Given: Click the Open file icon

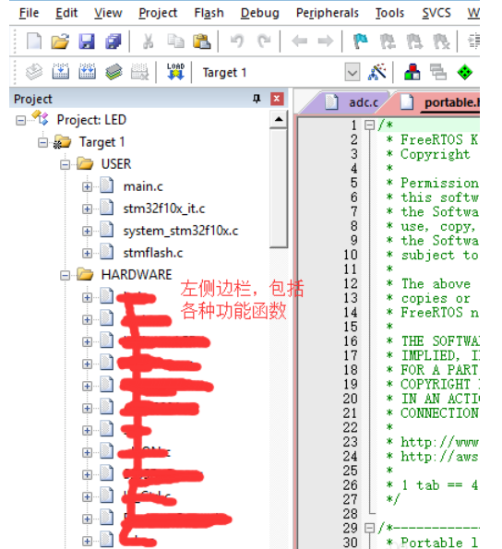Looking at the screenshot, I should (x=60, y=41).
